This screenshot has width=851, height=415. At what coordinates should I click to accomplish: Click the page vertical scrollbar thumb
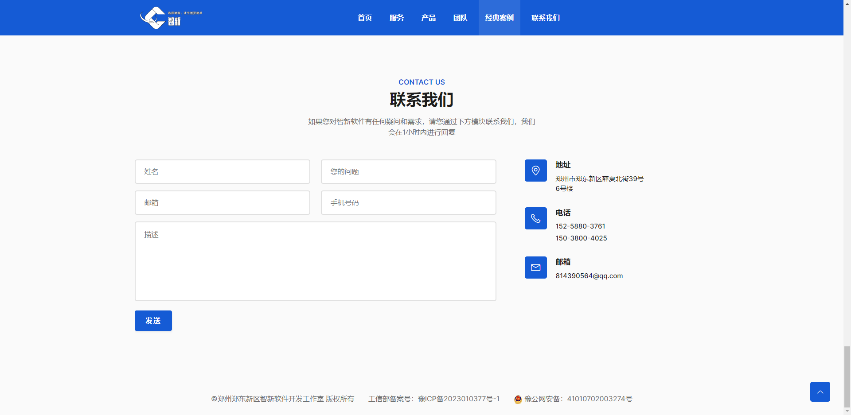click(x=847, y=376)
